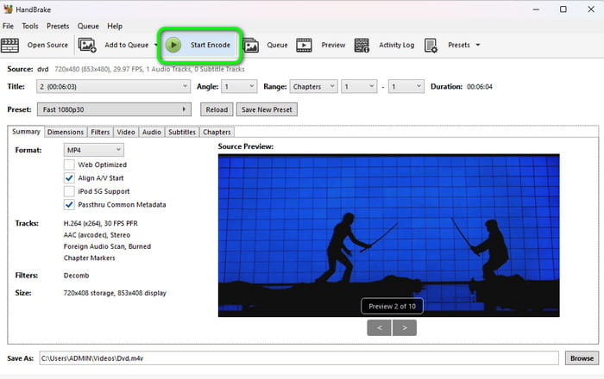Open the Tools menu
Screen dimensions: 604x379
click(x=30, y=26)
